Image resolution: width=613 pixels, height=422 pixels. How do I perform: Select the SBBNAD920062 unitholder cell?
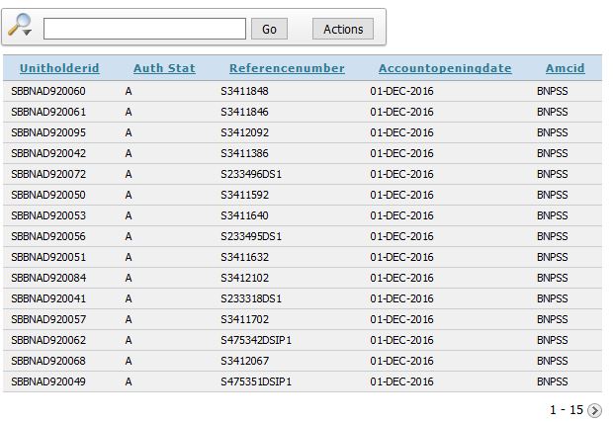click(x=48, y=340)
